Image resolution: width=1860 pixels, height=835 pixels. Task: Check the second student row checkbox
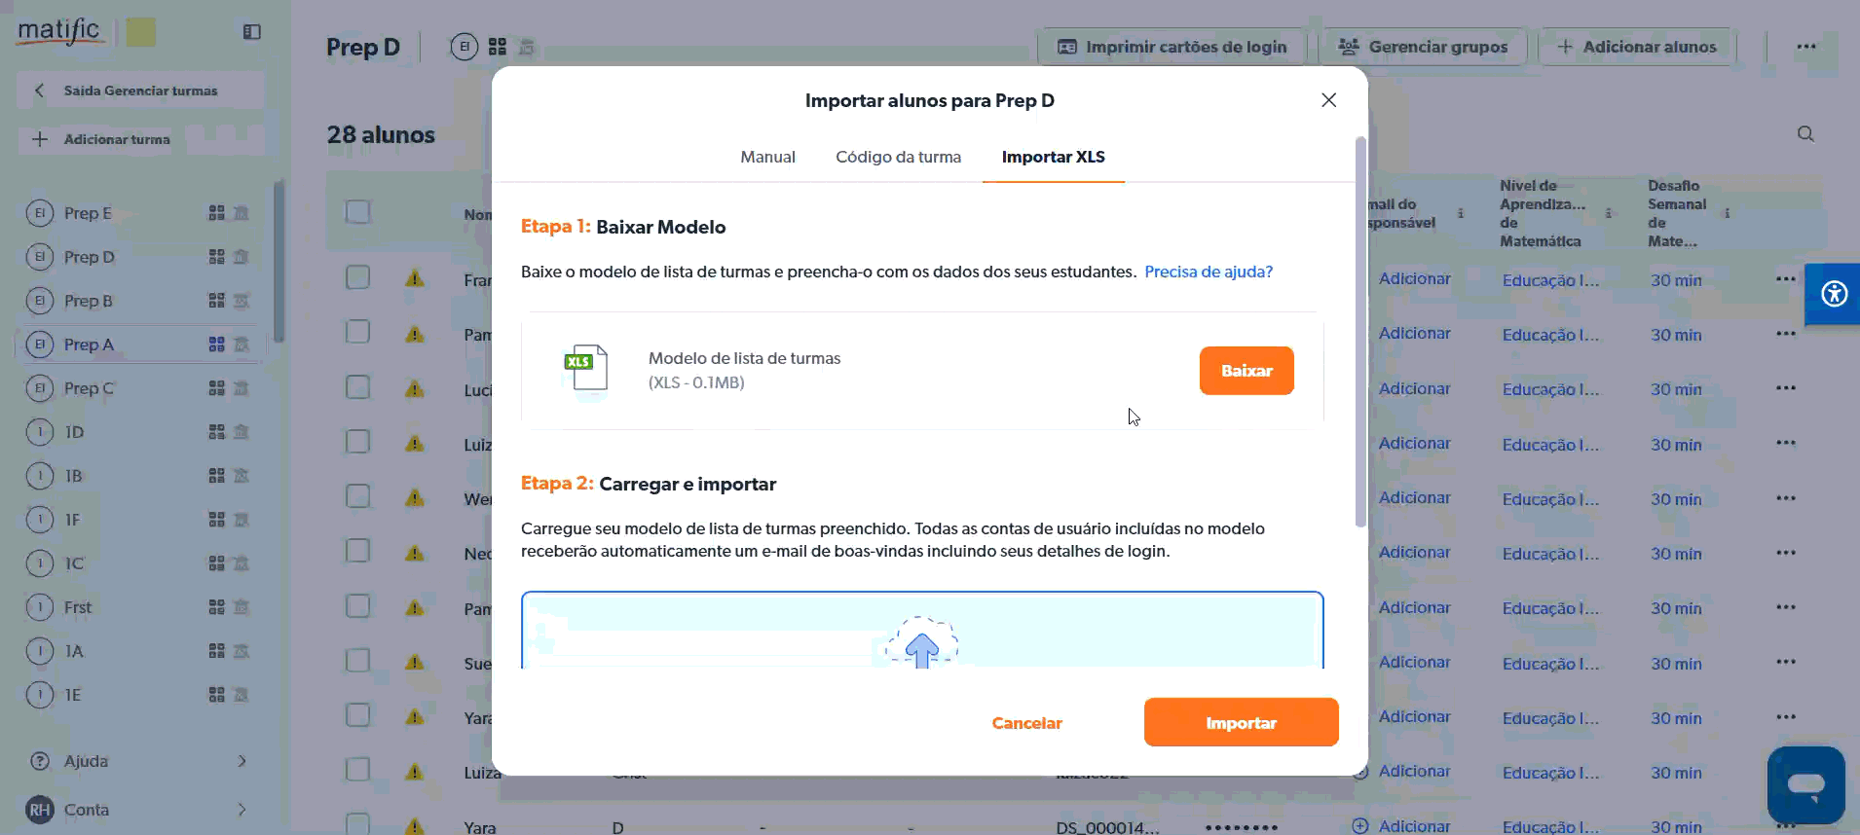pos(358,333)
